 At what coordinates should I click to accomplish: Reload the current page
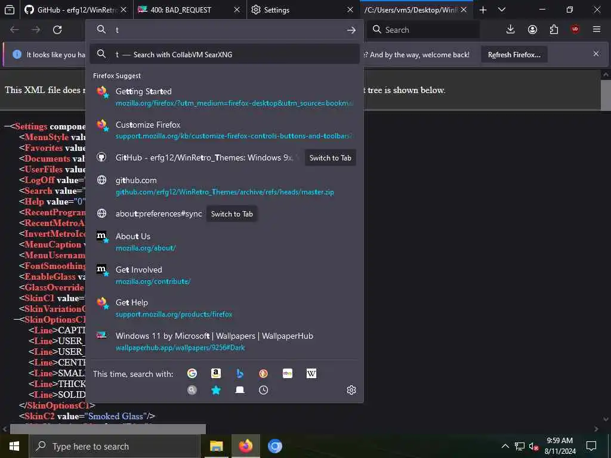point(57,30)
